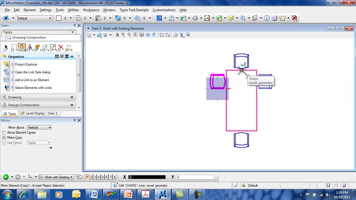Toggle view 3 on in view toggles
Image resolution: width=356 pixels, height=200 pixels.
[x=95, y=177]
